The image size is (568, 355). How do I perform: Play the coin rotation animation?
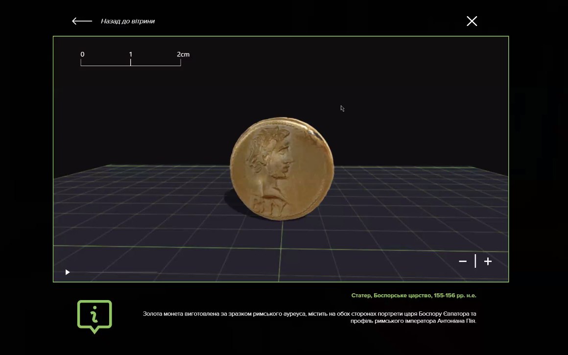click(x=68, y=272)
